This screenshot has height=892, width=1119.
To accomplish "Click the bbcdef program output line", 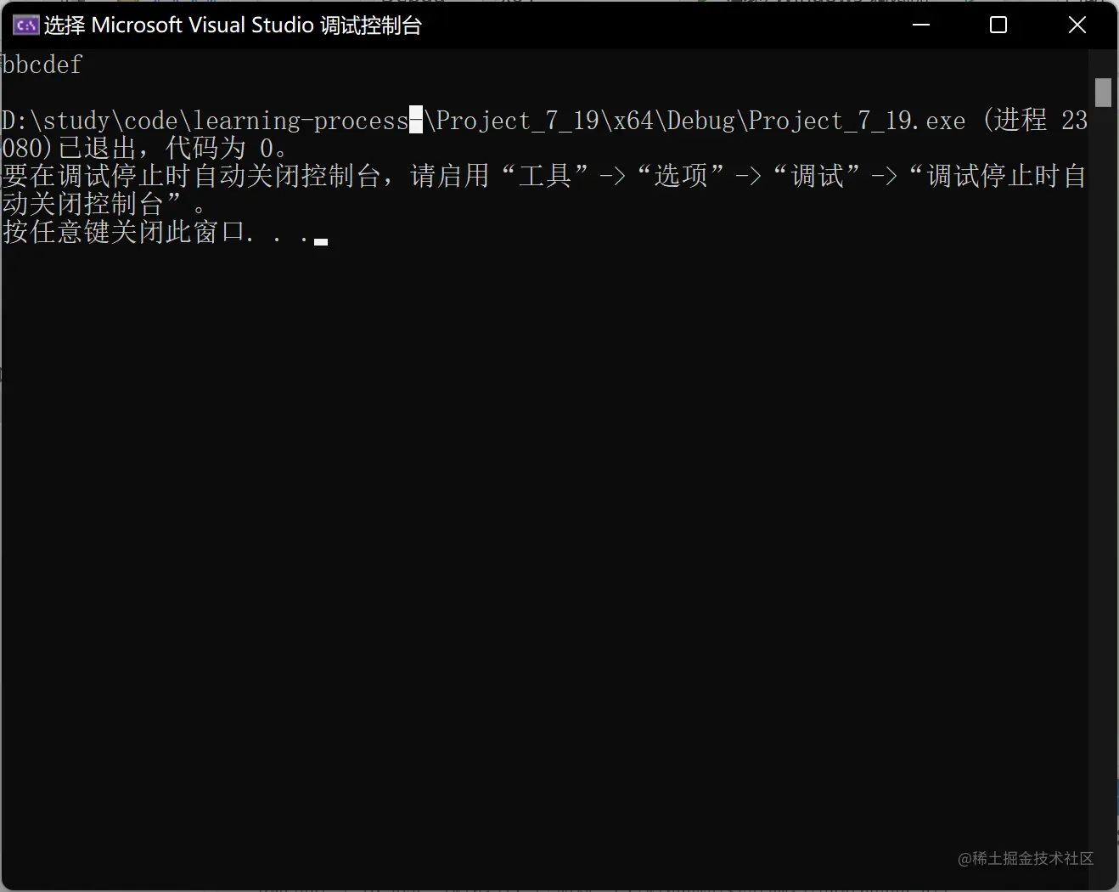I will [42, 65].
